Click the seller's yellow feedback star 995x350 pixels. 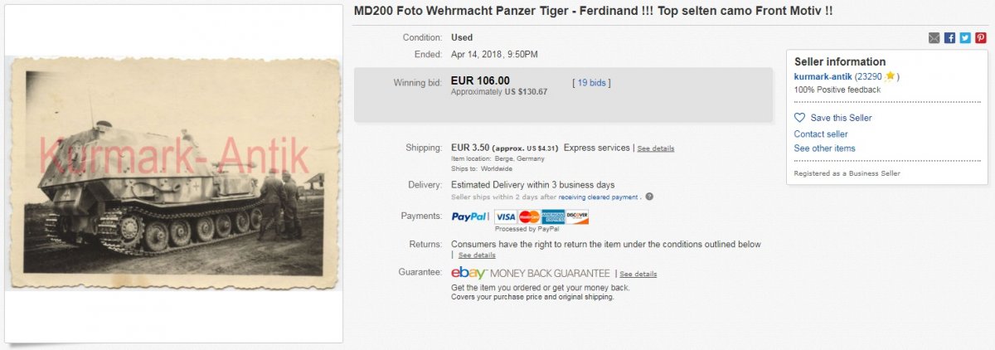coord(890,76)
